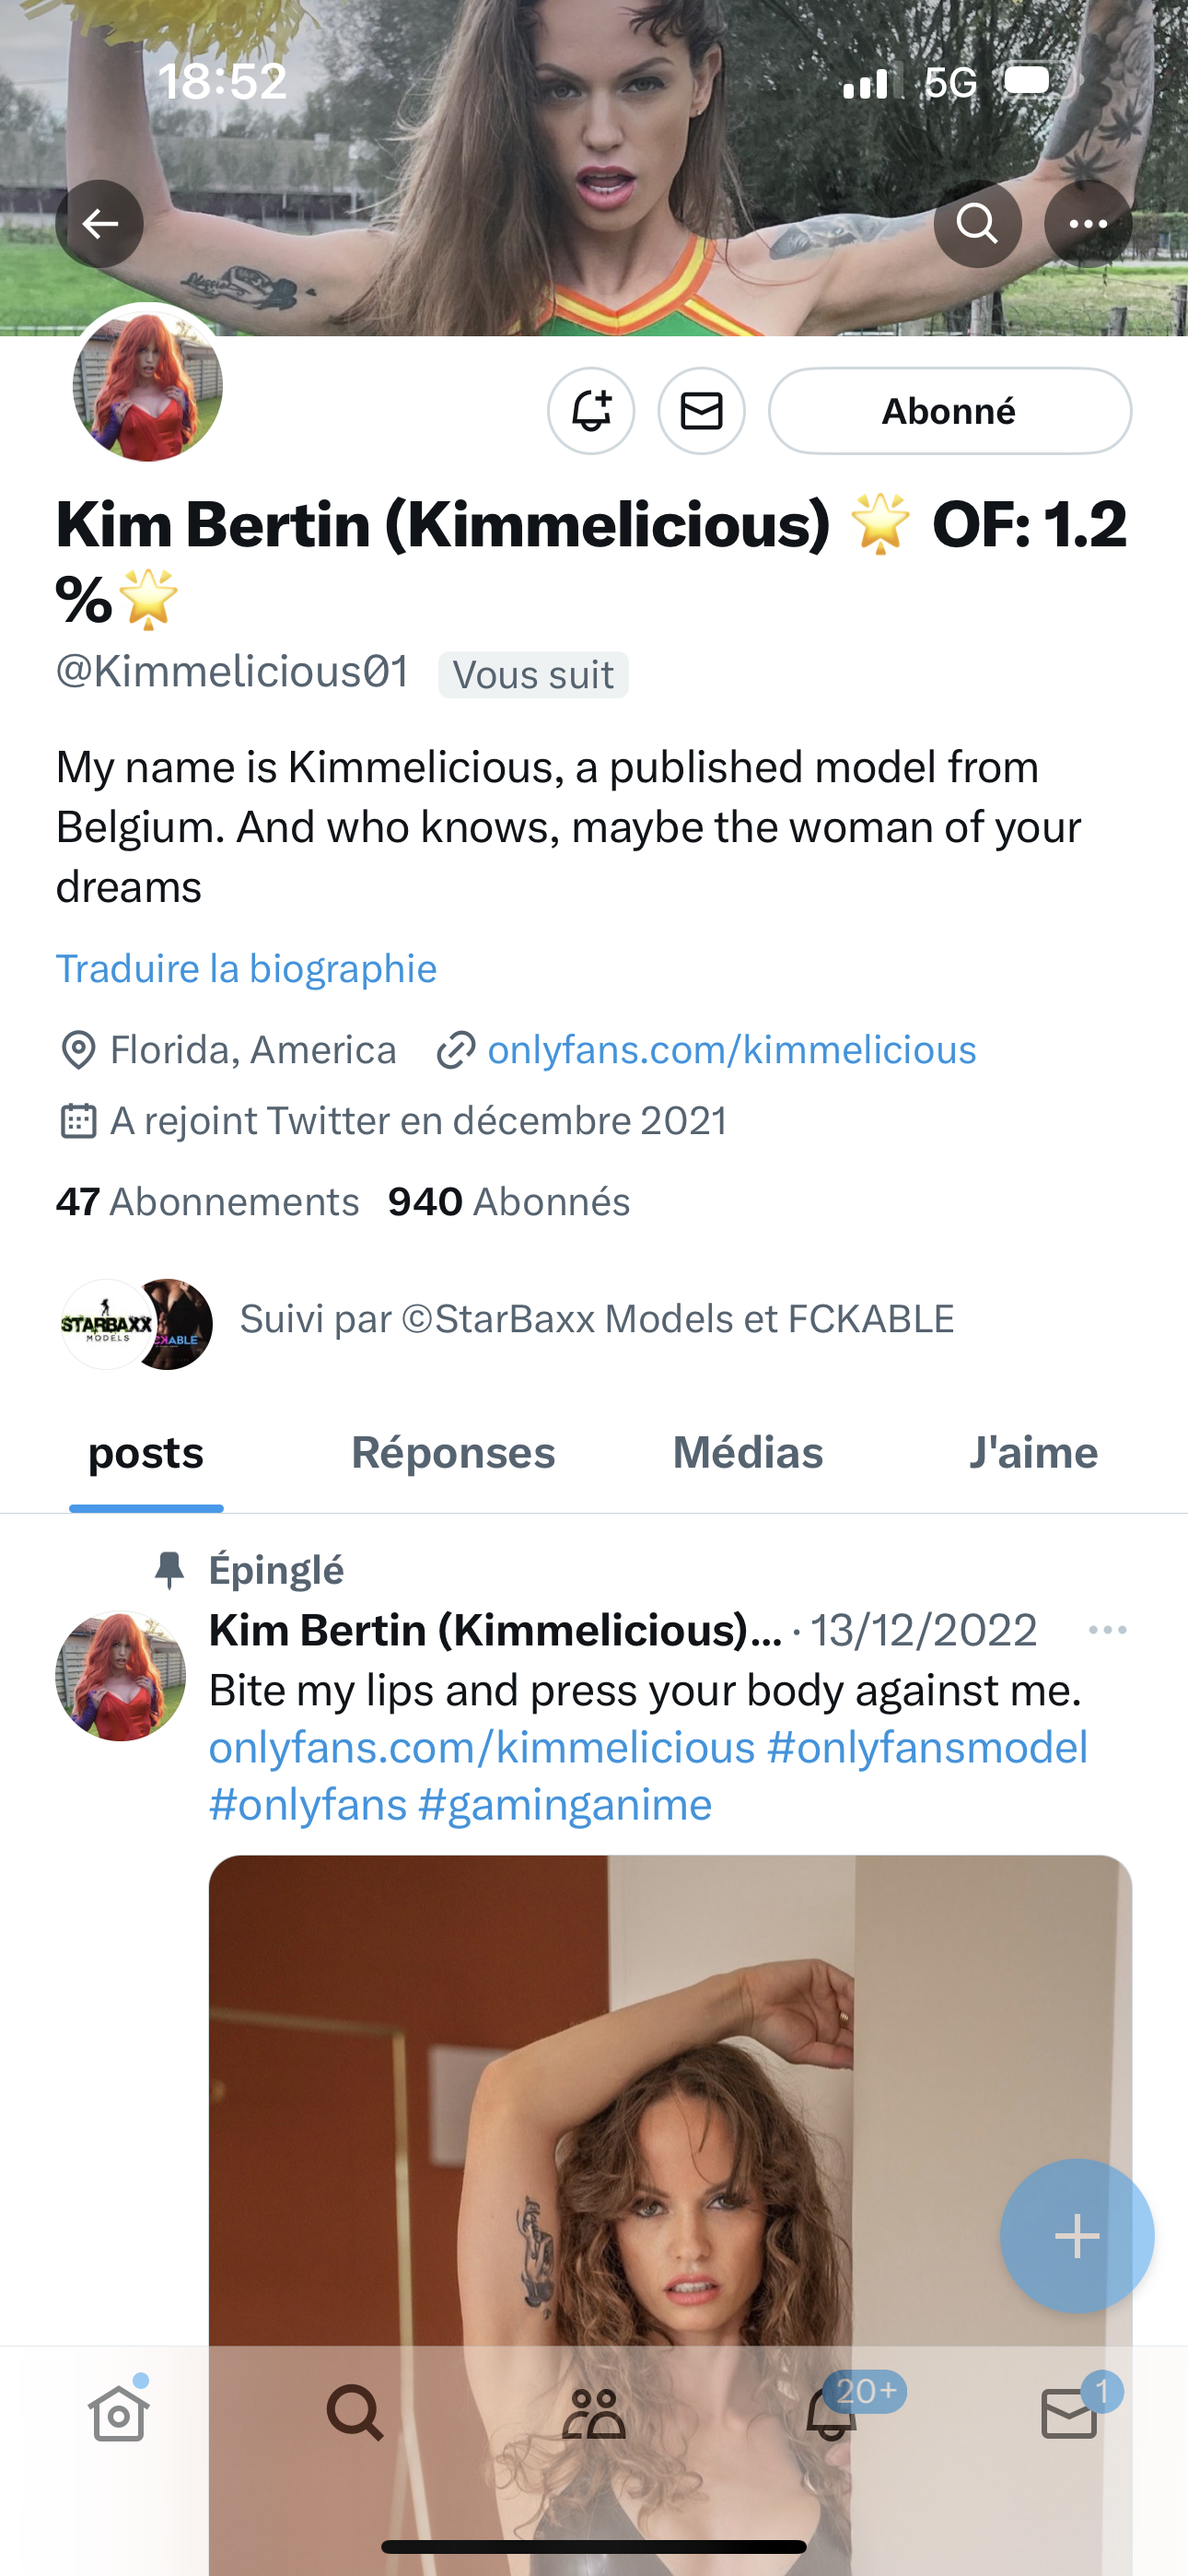Open the onlyfans.com/kimmelicious profile link
This screenshot has height=2576, width=1188.
pos(731,1050)
